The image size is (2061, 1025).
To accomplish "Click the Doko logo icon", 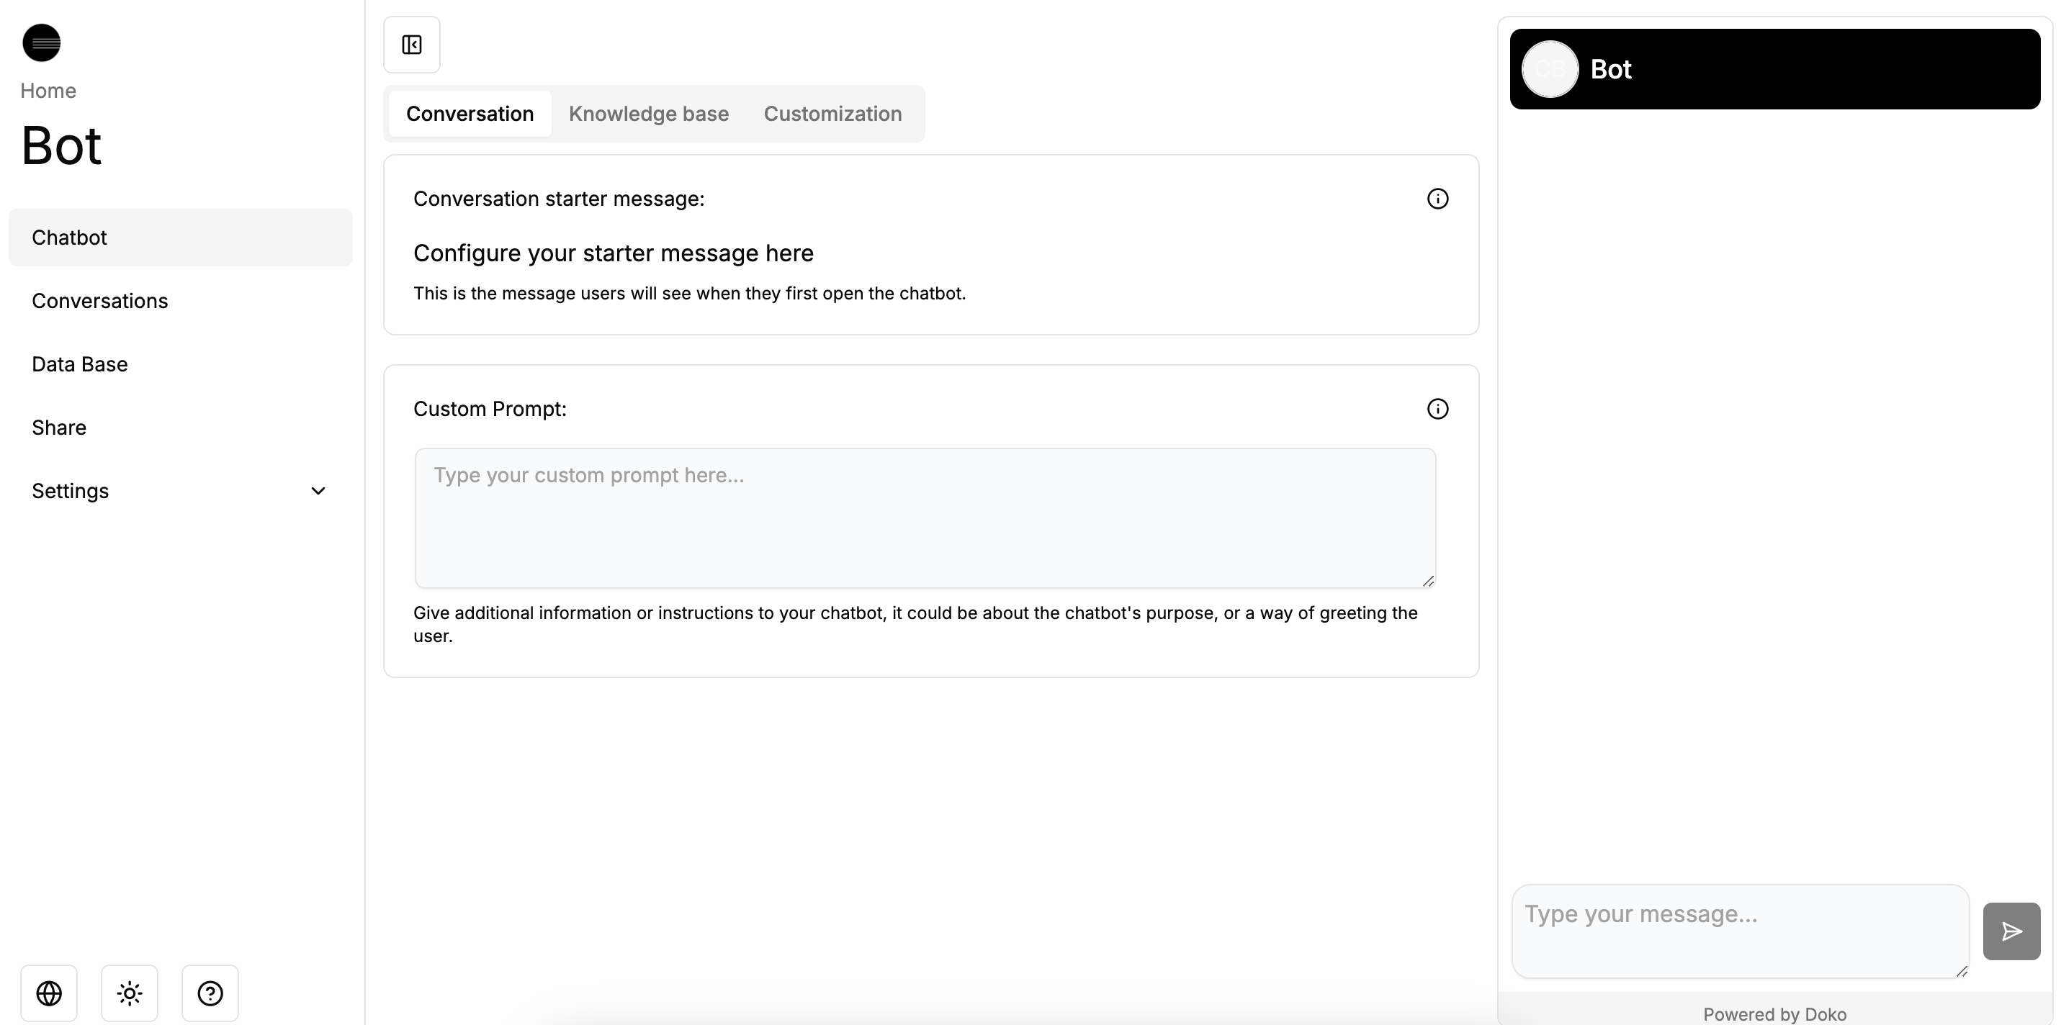I will coord(42,42).
